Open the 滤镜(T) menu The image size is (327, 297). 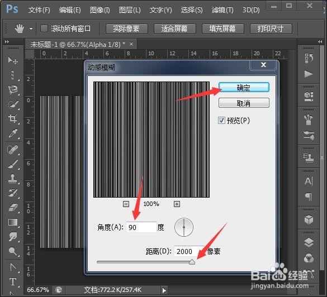coord(222,10)
